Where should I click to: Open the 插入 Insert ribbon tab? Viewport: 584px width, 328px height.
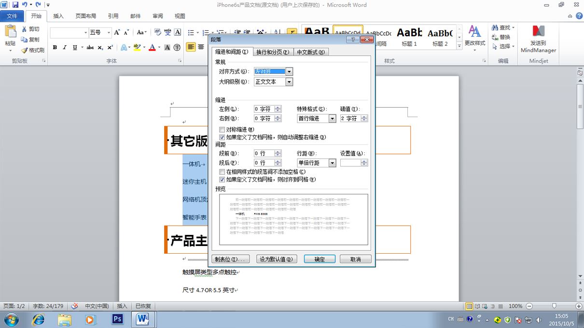tap(58, 16)
